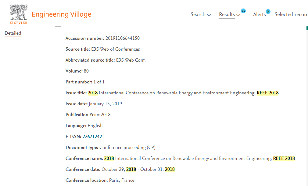Expand the Search dropdown chevron

click(209, 15)
